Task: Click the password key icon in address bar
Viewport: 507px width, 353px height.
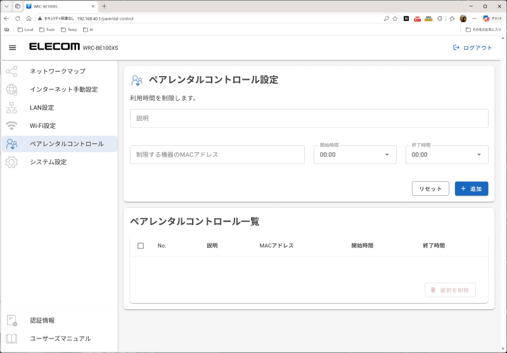Action: [x=386, y=18]
